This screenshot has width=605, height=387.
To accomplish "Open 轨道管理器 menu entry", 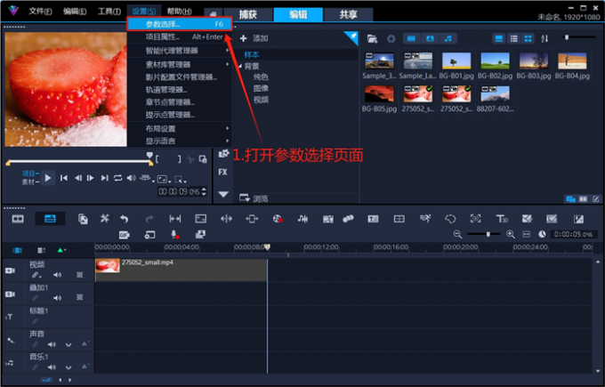I will pos(180,90).
